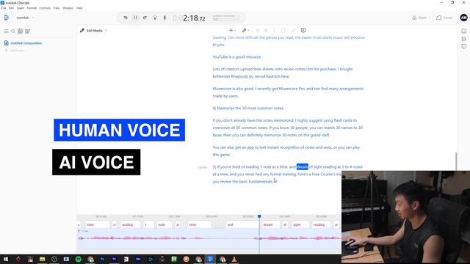Click the greyed square icon in editor toolbar
470x264 pixels.
tap(283, 30)
